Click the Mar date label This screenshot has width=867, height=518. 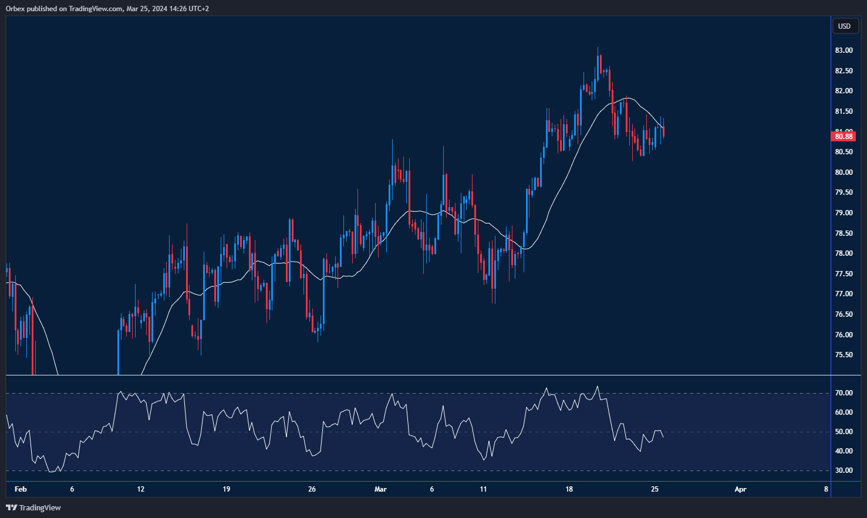point(380,489)
